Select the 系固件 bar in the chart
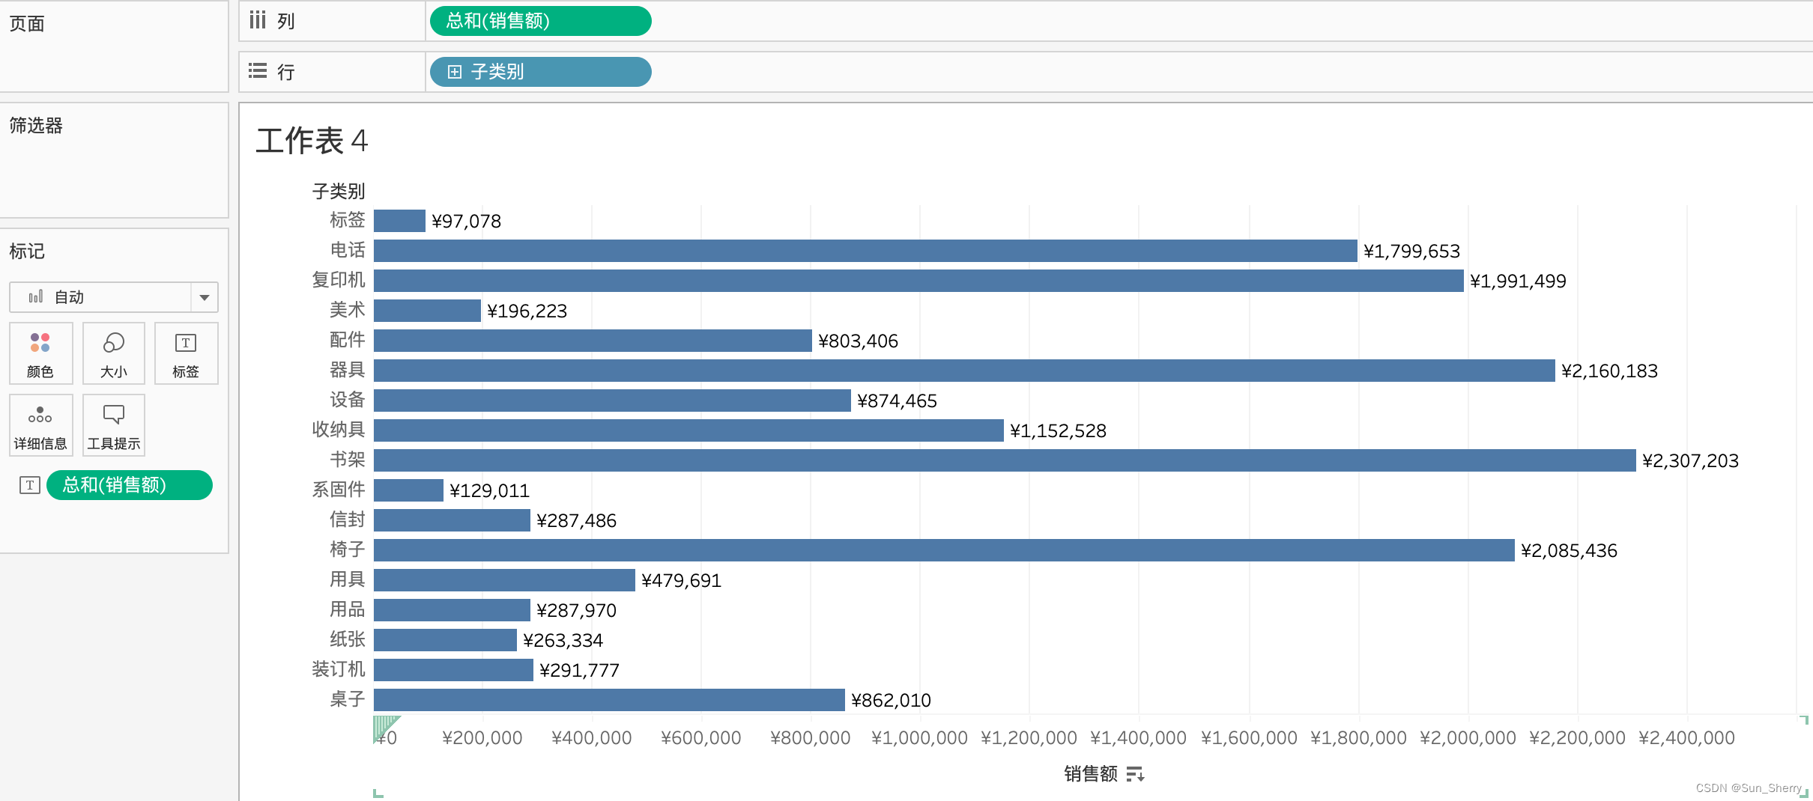 [408, 490]
